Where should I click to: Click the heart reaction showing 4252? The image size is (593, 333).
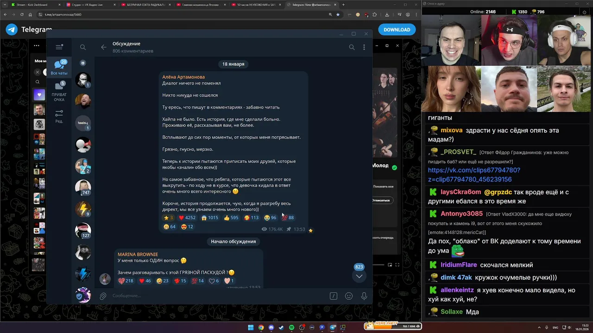coord(187,217)
